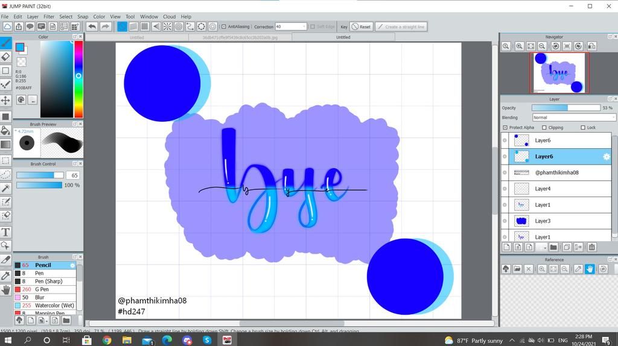
Task: Toggle Protect Alpha checkbox
Action: pos(505,128)
